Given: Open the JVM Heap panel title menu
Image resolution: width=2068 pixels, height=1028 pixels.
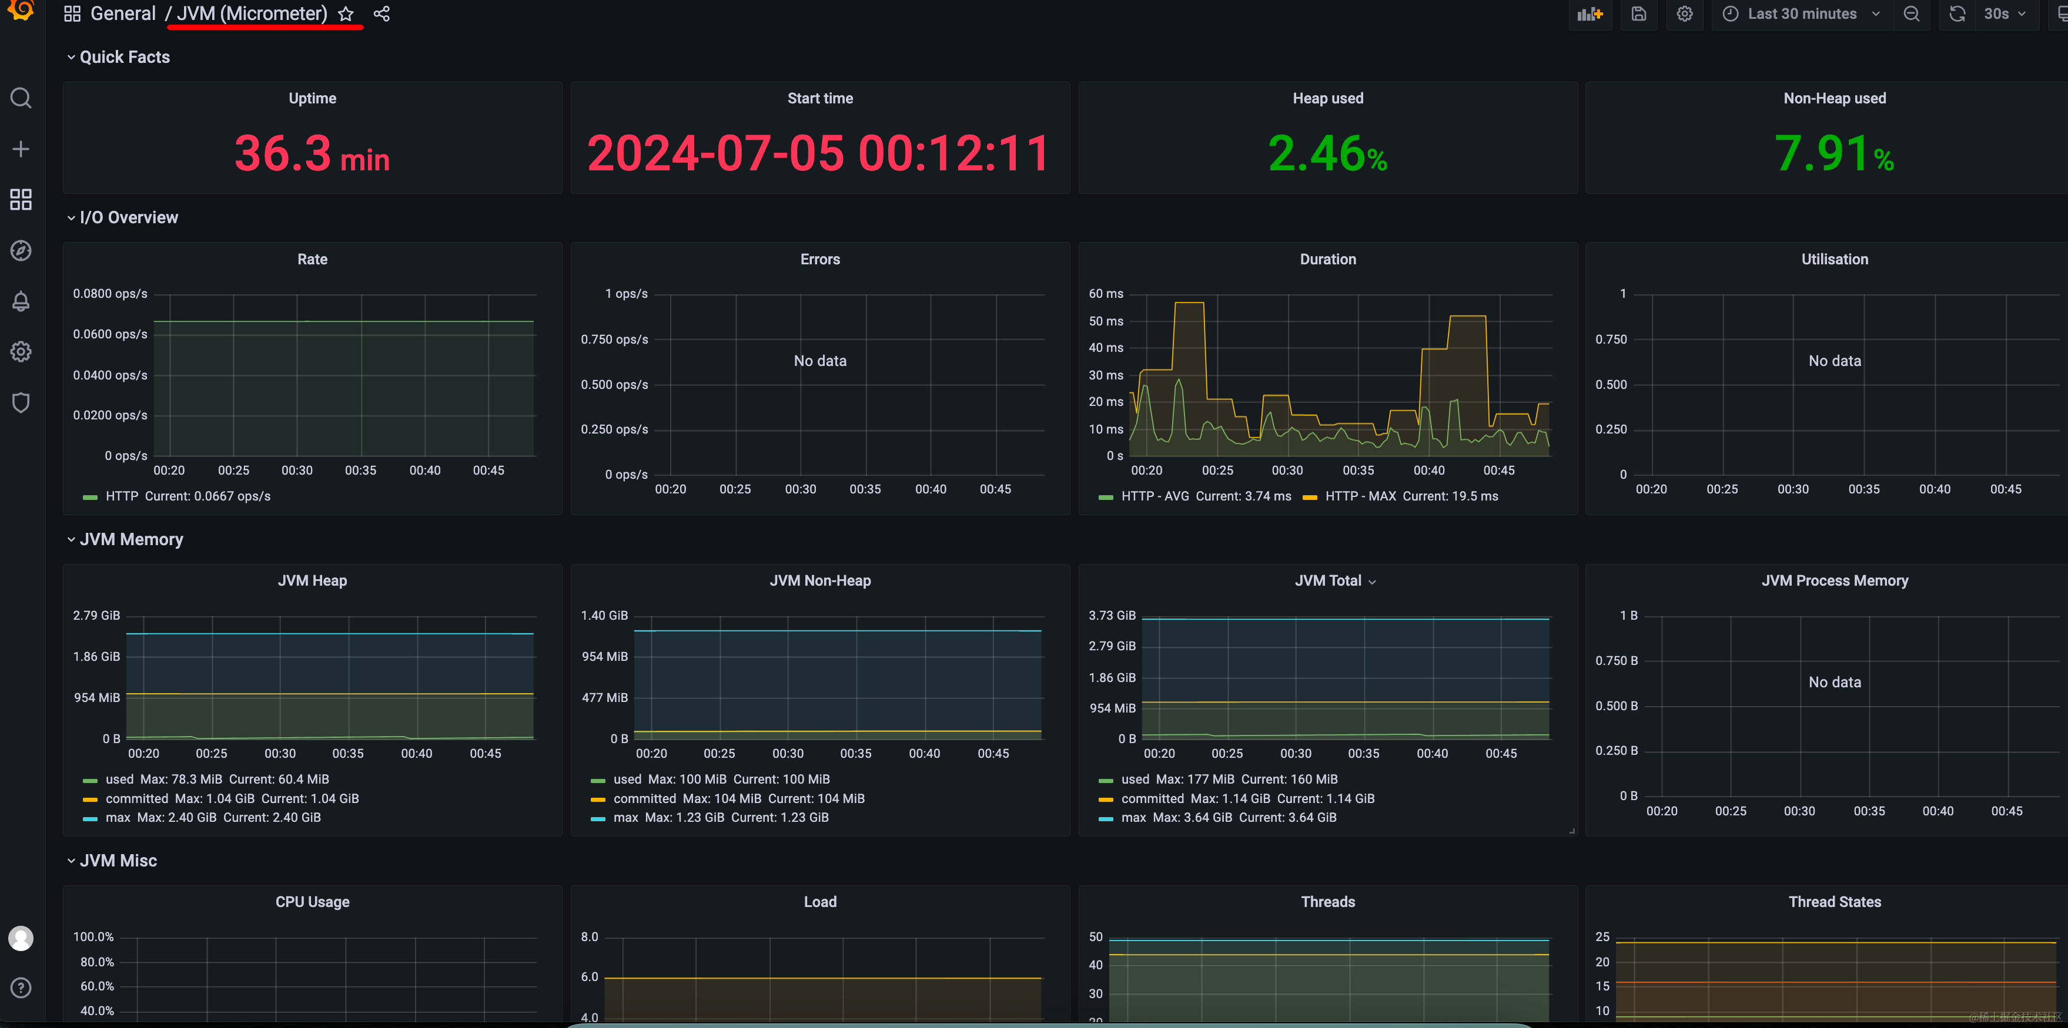Looking at the screenshot, I should point(312,580).
